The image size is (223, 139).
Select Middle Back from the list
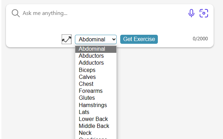[x=94, y=126]
